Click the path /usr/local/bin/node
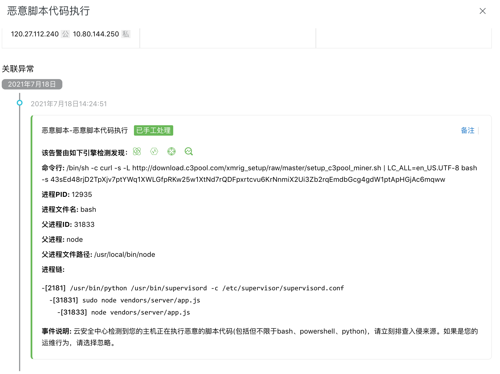 [x=125, y=255]
